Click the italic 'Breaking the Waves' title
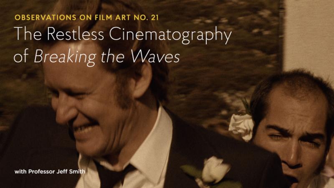The height and width of the screenshot is (188, 334). pyautogui.click(x=107, y=56)
